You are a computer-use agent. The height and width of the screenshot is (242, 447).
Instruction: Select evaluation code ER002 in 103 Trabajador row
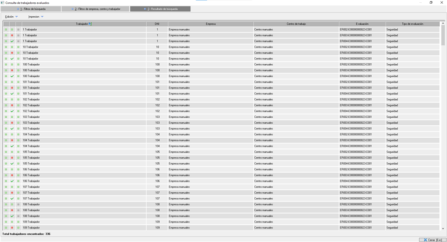(x=362, y=117)
